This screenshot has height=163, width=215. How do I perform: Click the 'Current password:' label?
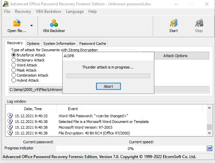point(38,142)
